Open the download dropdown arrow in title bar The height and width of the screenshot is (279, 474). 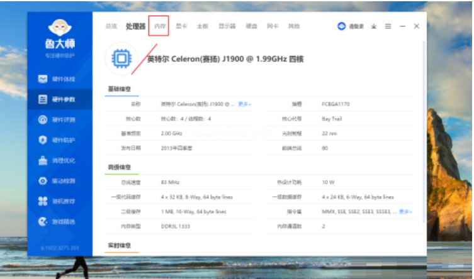(373, 26)
